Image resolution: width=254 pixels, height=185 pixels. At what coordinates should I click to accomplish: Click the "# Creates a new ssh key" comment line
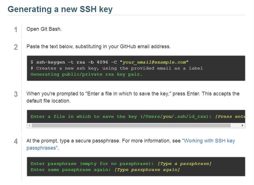(117, 68)
